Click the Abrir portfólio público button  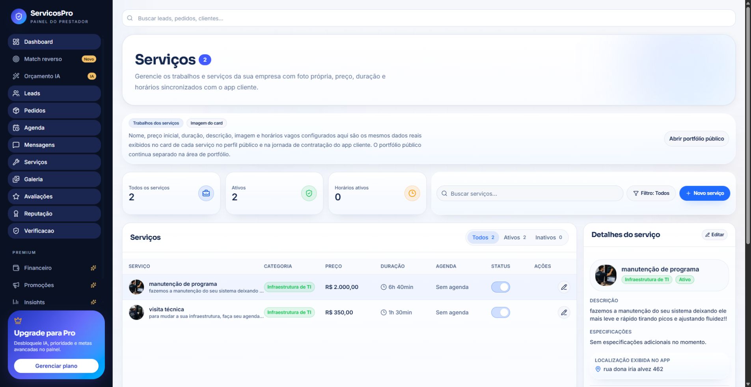697,139
